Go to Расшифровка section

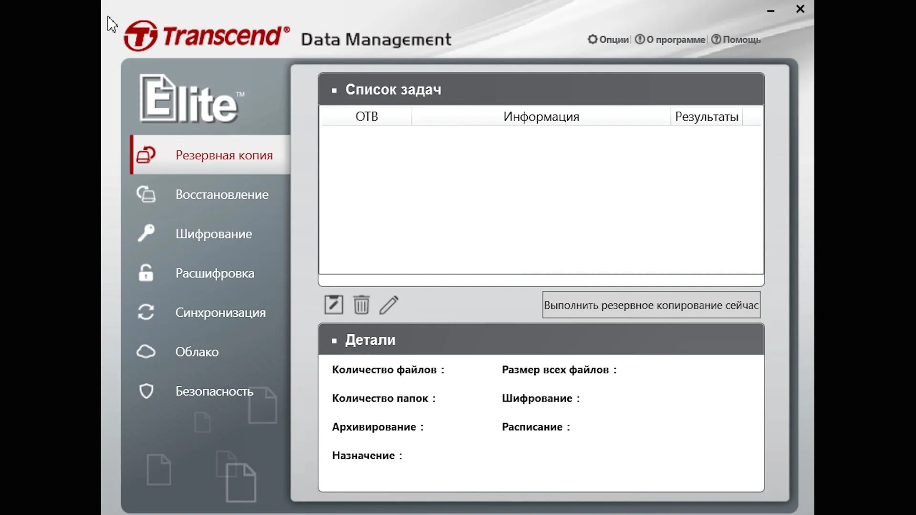(x=210, y=273)
